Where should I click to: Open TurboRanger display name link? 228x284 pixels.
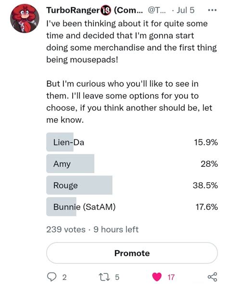click(73, 10)
